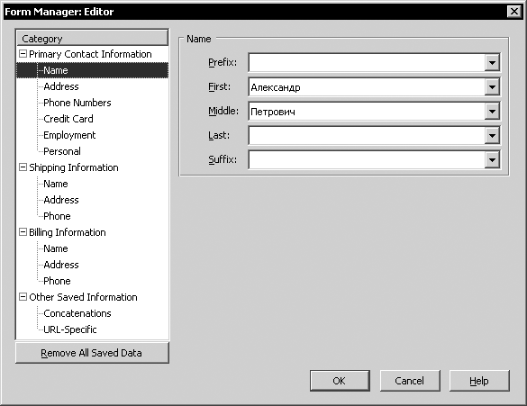Select Credit Card in category tree
This screenshot has height=406, width=527.
pos(68,119)
